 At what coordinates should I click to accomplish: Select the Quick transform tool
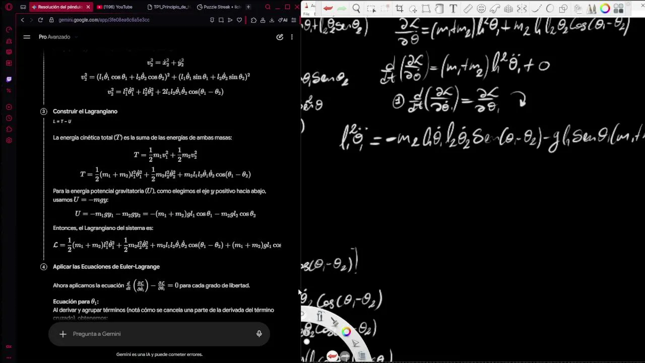(413, 9)
